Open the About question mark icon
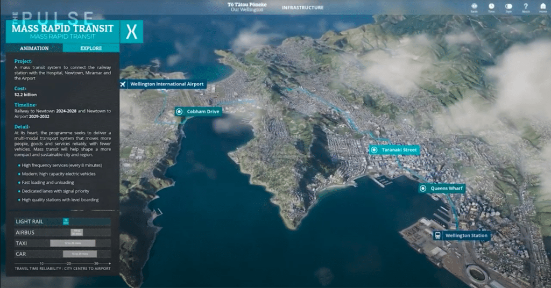The height and width of the screenshot is (288, 551). pos(526,6)
